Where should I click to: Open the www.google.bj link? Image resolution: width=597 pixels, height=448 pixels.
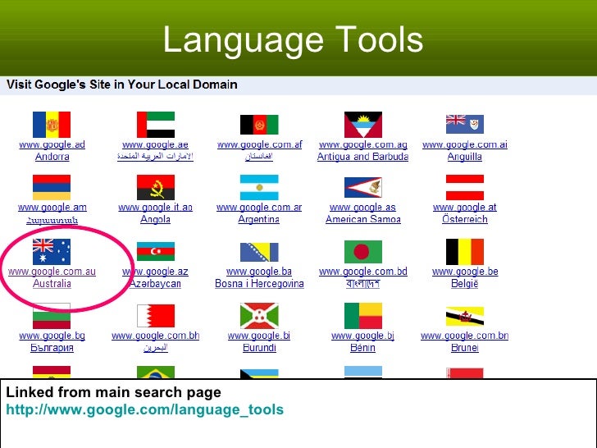[362, 336]
